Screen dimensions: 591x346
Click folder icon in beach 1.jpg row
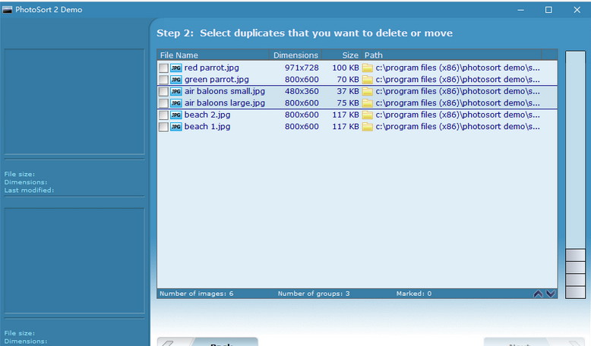click(x=368, y=127)
